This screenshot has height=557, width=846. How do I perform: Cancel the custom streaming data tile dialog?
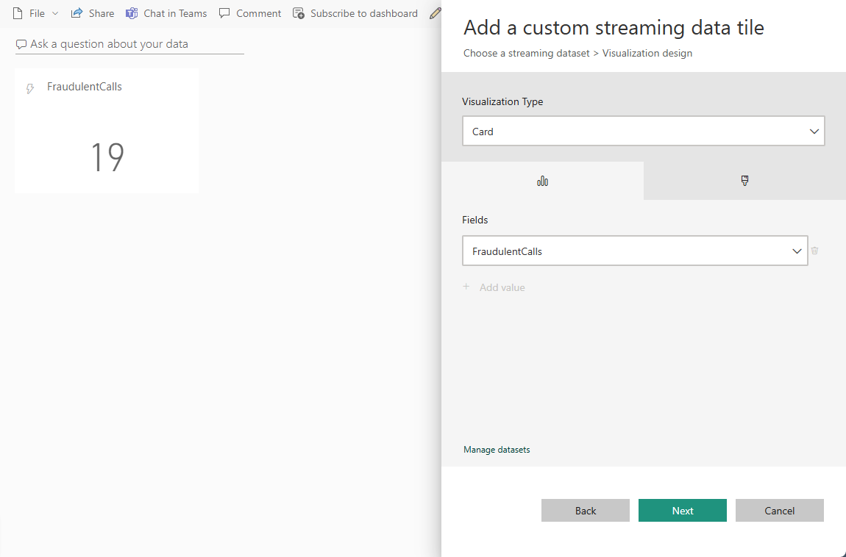[779, 510]
